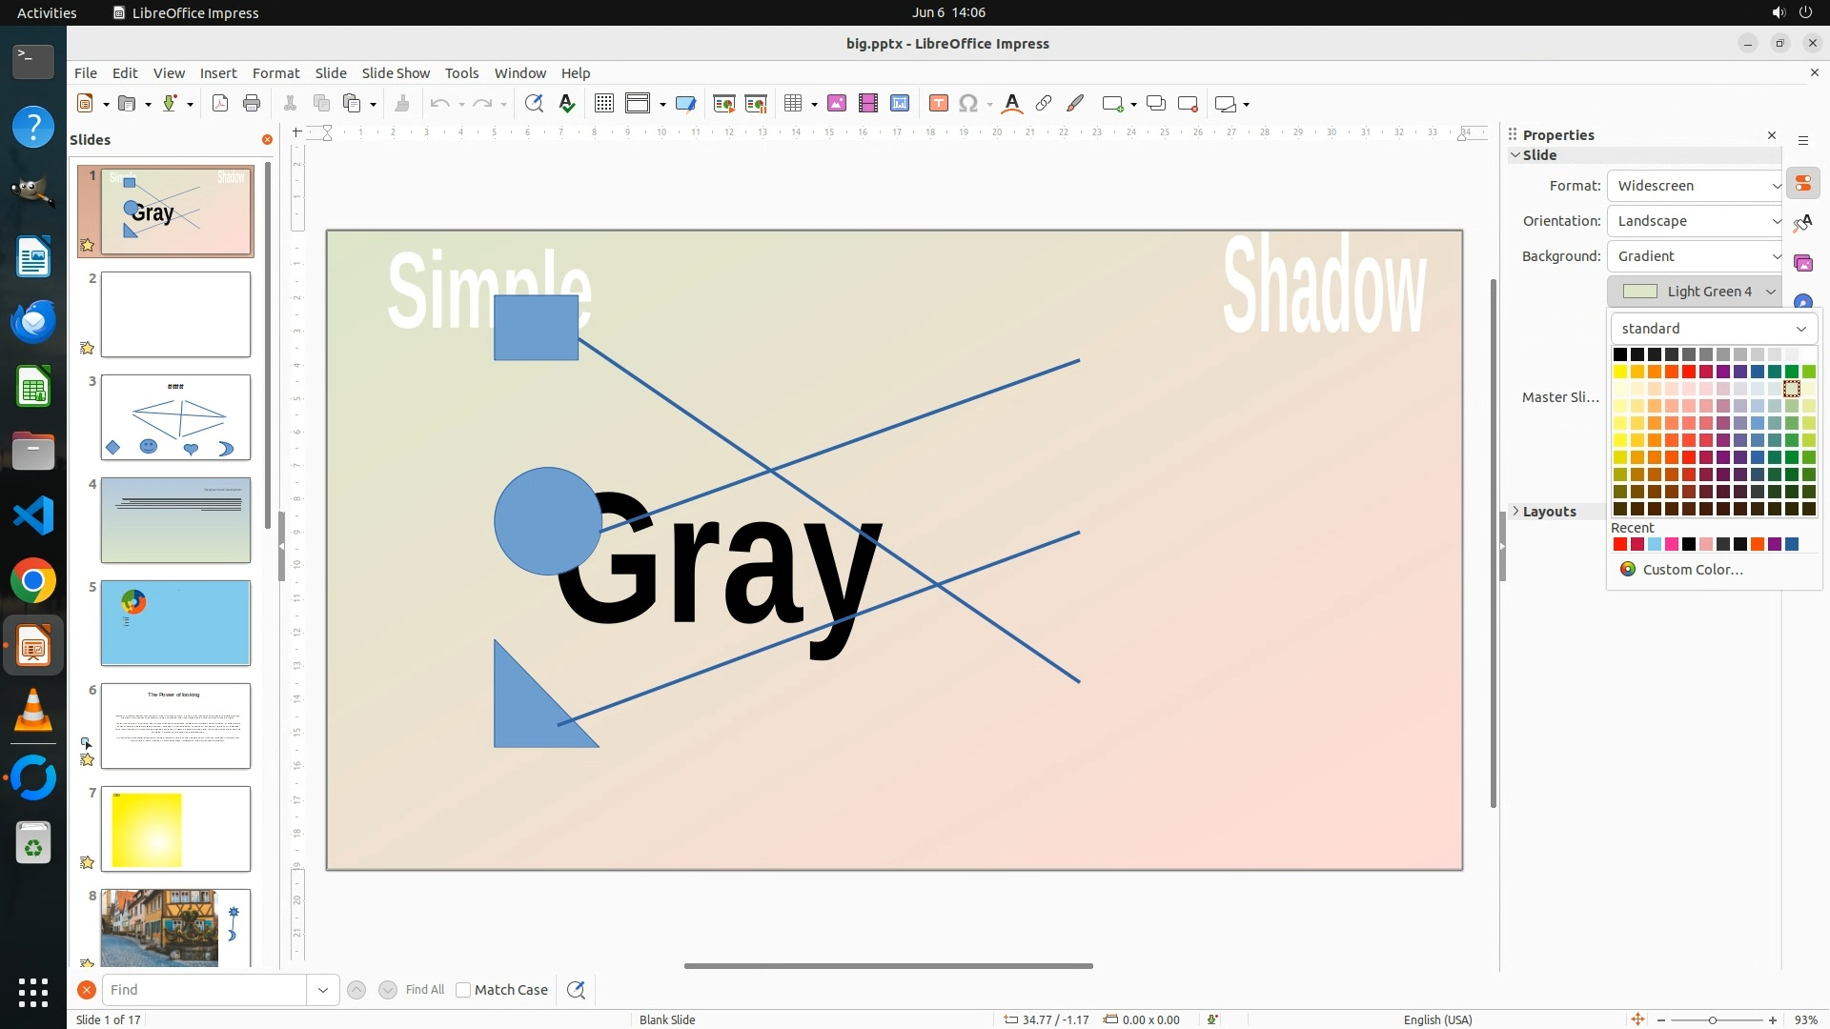
Task: Click the Custom Color button
Action: (1693, 570)
